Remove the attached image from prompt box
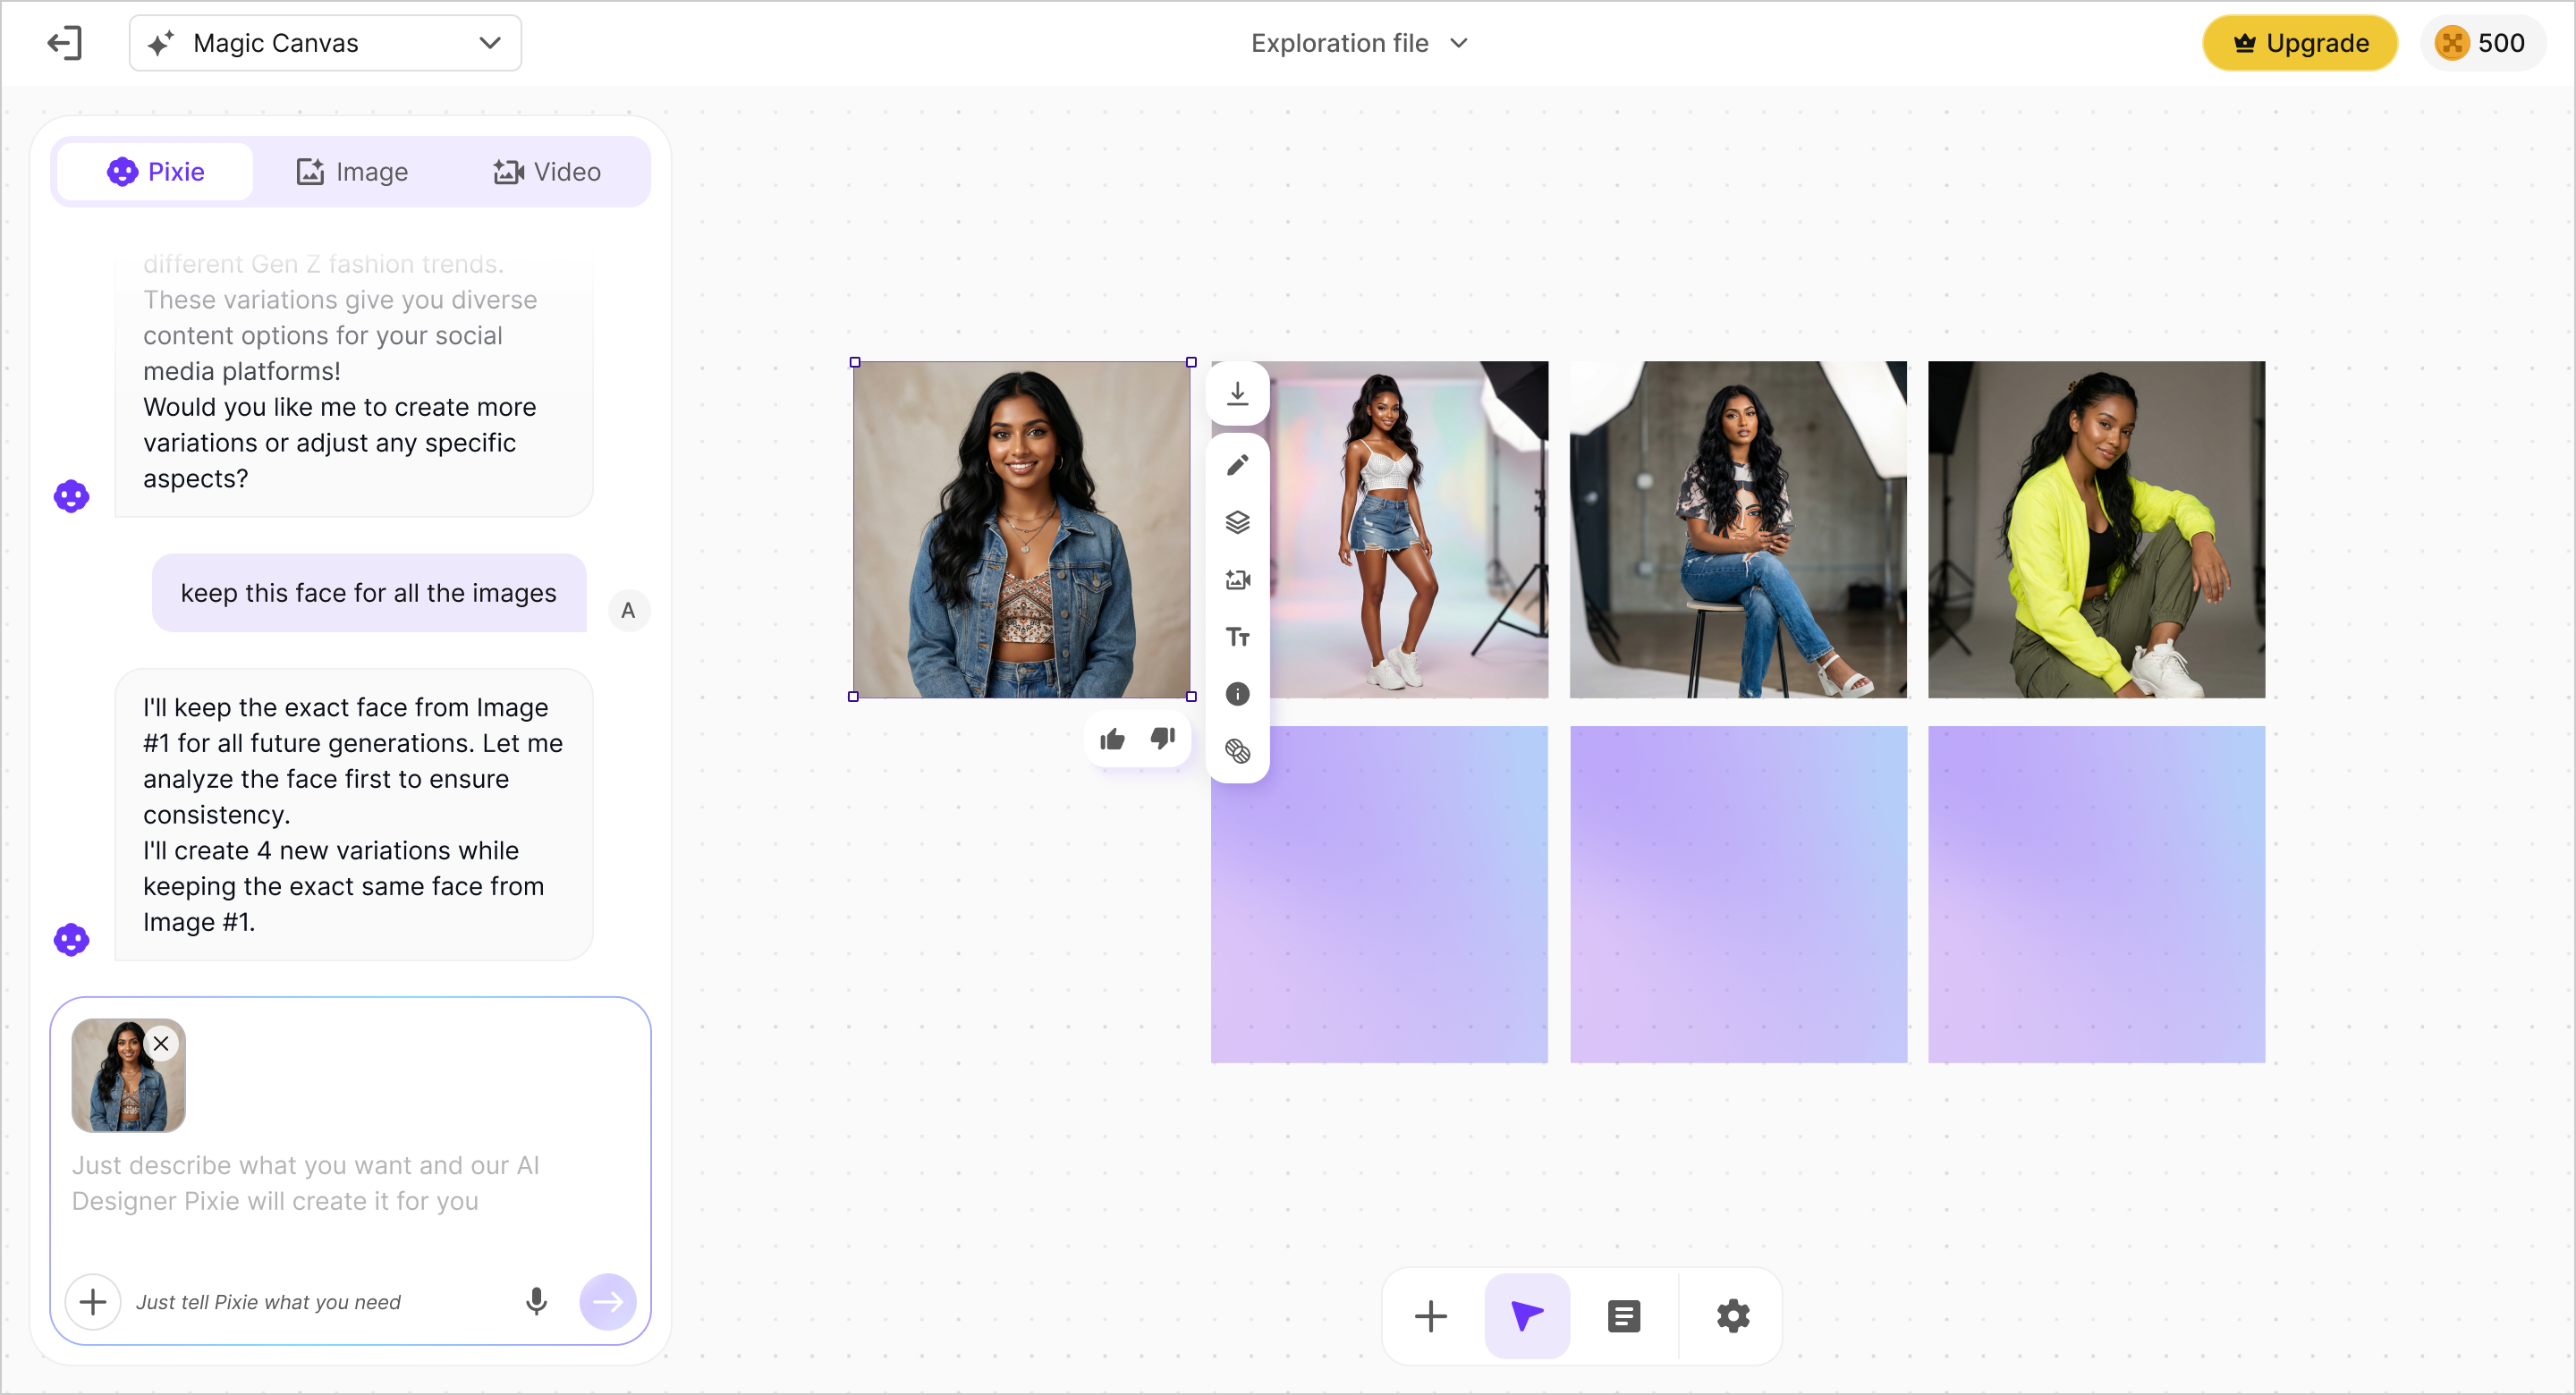2576x1395 pixels. (x=161, y=1043)
